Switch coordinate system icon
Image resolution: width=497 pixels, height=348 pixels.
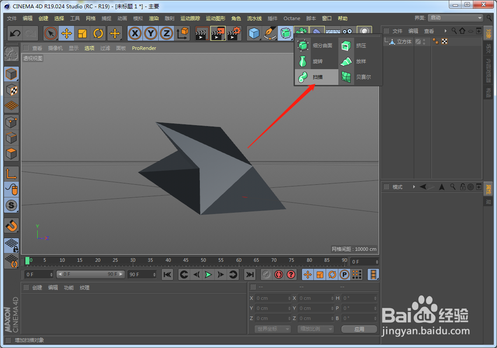tap(183, 33)
